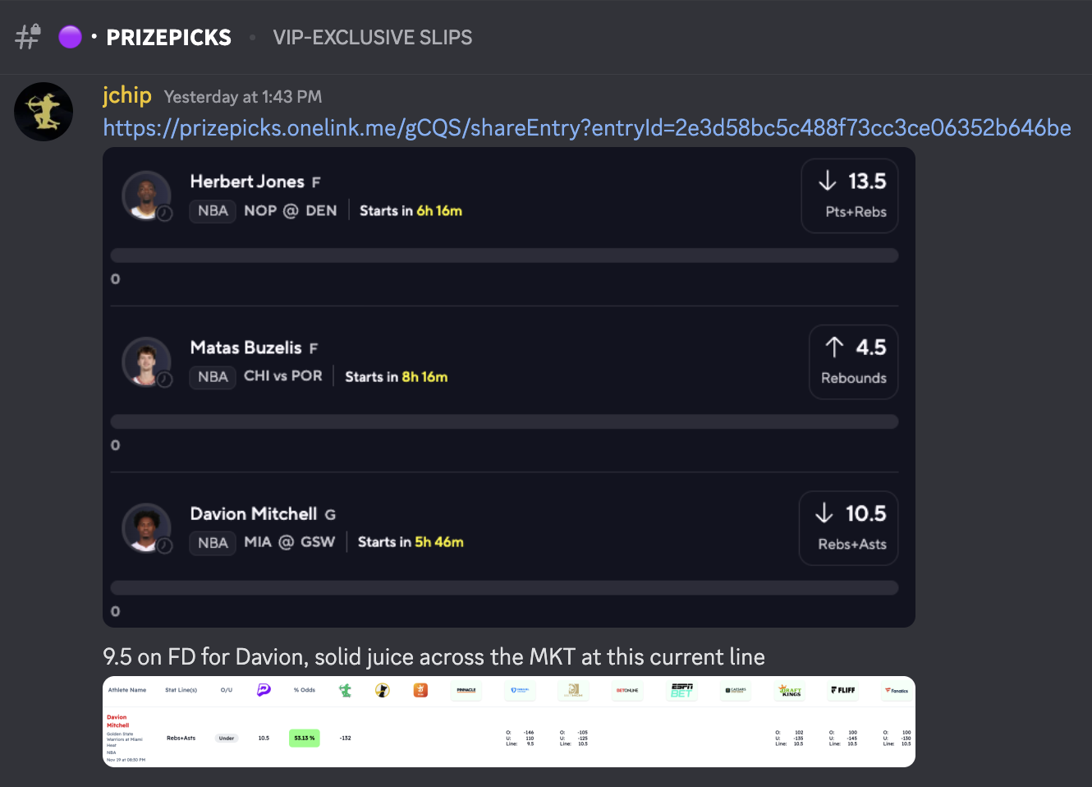The width and height of the screenshot is (1092, 787).
Task: Click the Fliff logo in odds table
Action: click(x=843, y=690)
